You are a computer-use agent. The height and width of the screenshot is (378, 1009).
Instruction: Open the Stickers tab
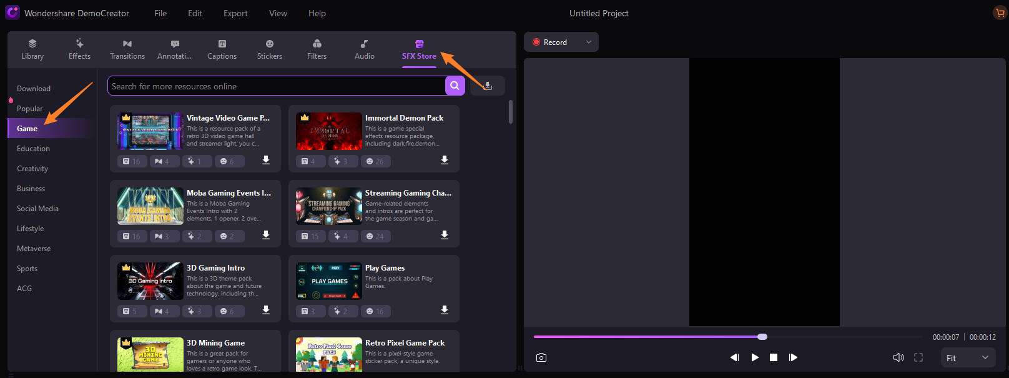tap(270, 49)
